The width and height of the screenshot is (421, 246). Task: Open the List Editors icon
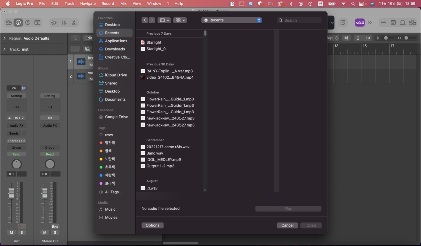384,23
